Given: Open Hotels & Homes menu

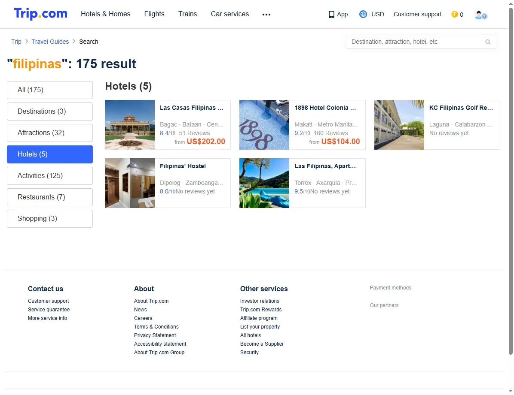Looking at the screenshot, I should pyautogui.click(x=106, y=14).
